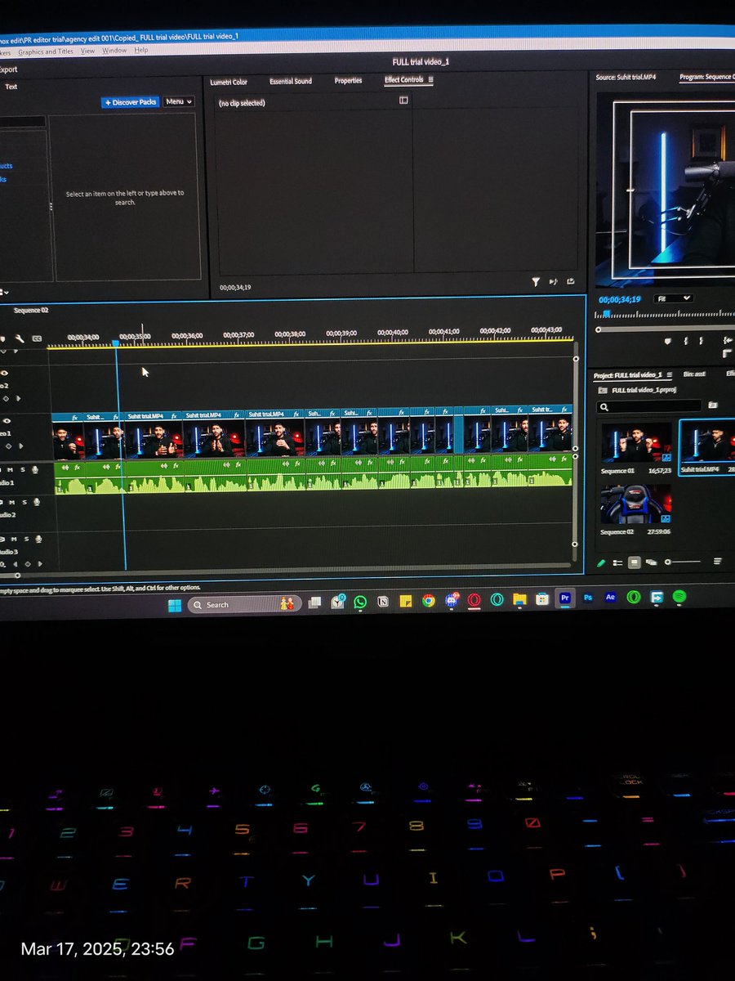
Task: Open the View menu
Action: click(87, 51)
